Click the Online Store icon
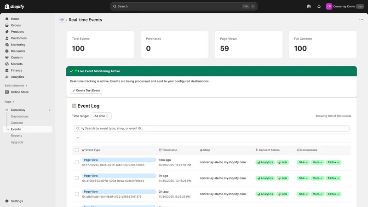 point(7,92)
